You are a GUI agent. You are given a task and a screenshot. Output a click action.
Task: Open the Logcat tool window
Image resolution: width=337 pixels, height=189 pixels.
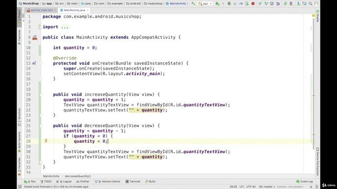tap(64, 182)
